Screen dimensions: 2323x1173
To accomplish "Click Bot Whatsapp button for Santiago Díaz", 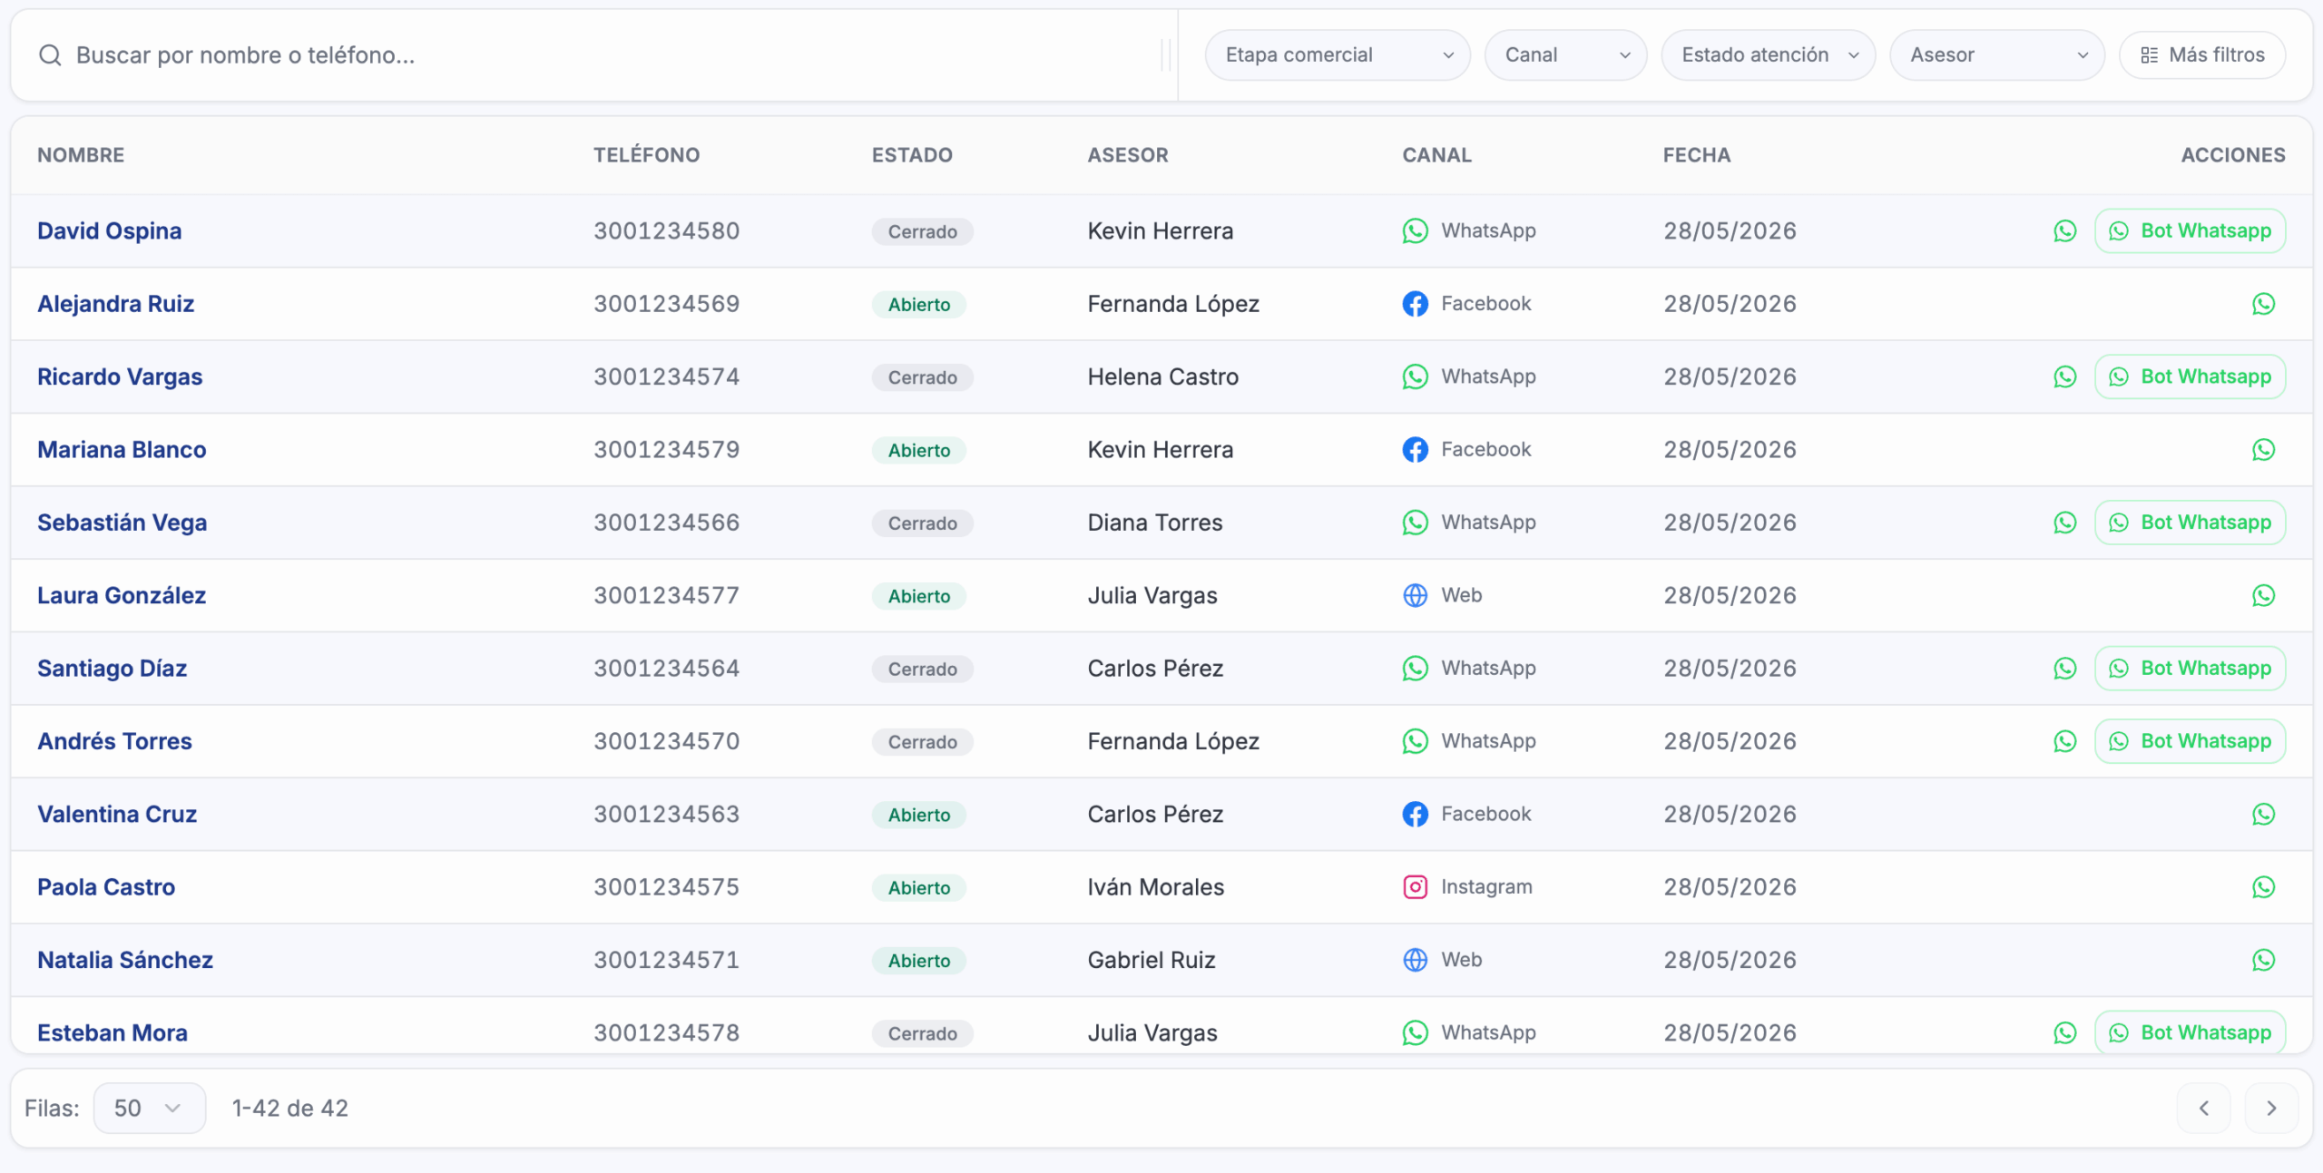I will click(x=2190, y=669).
